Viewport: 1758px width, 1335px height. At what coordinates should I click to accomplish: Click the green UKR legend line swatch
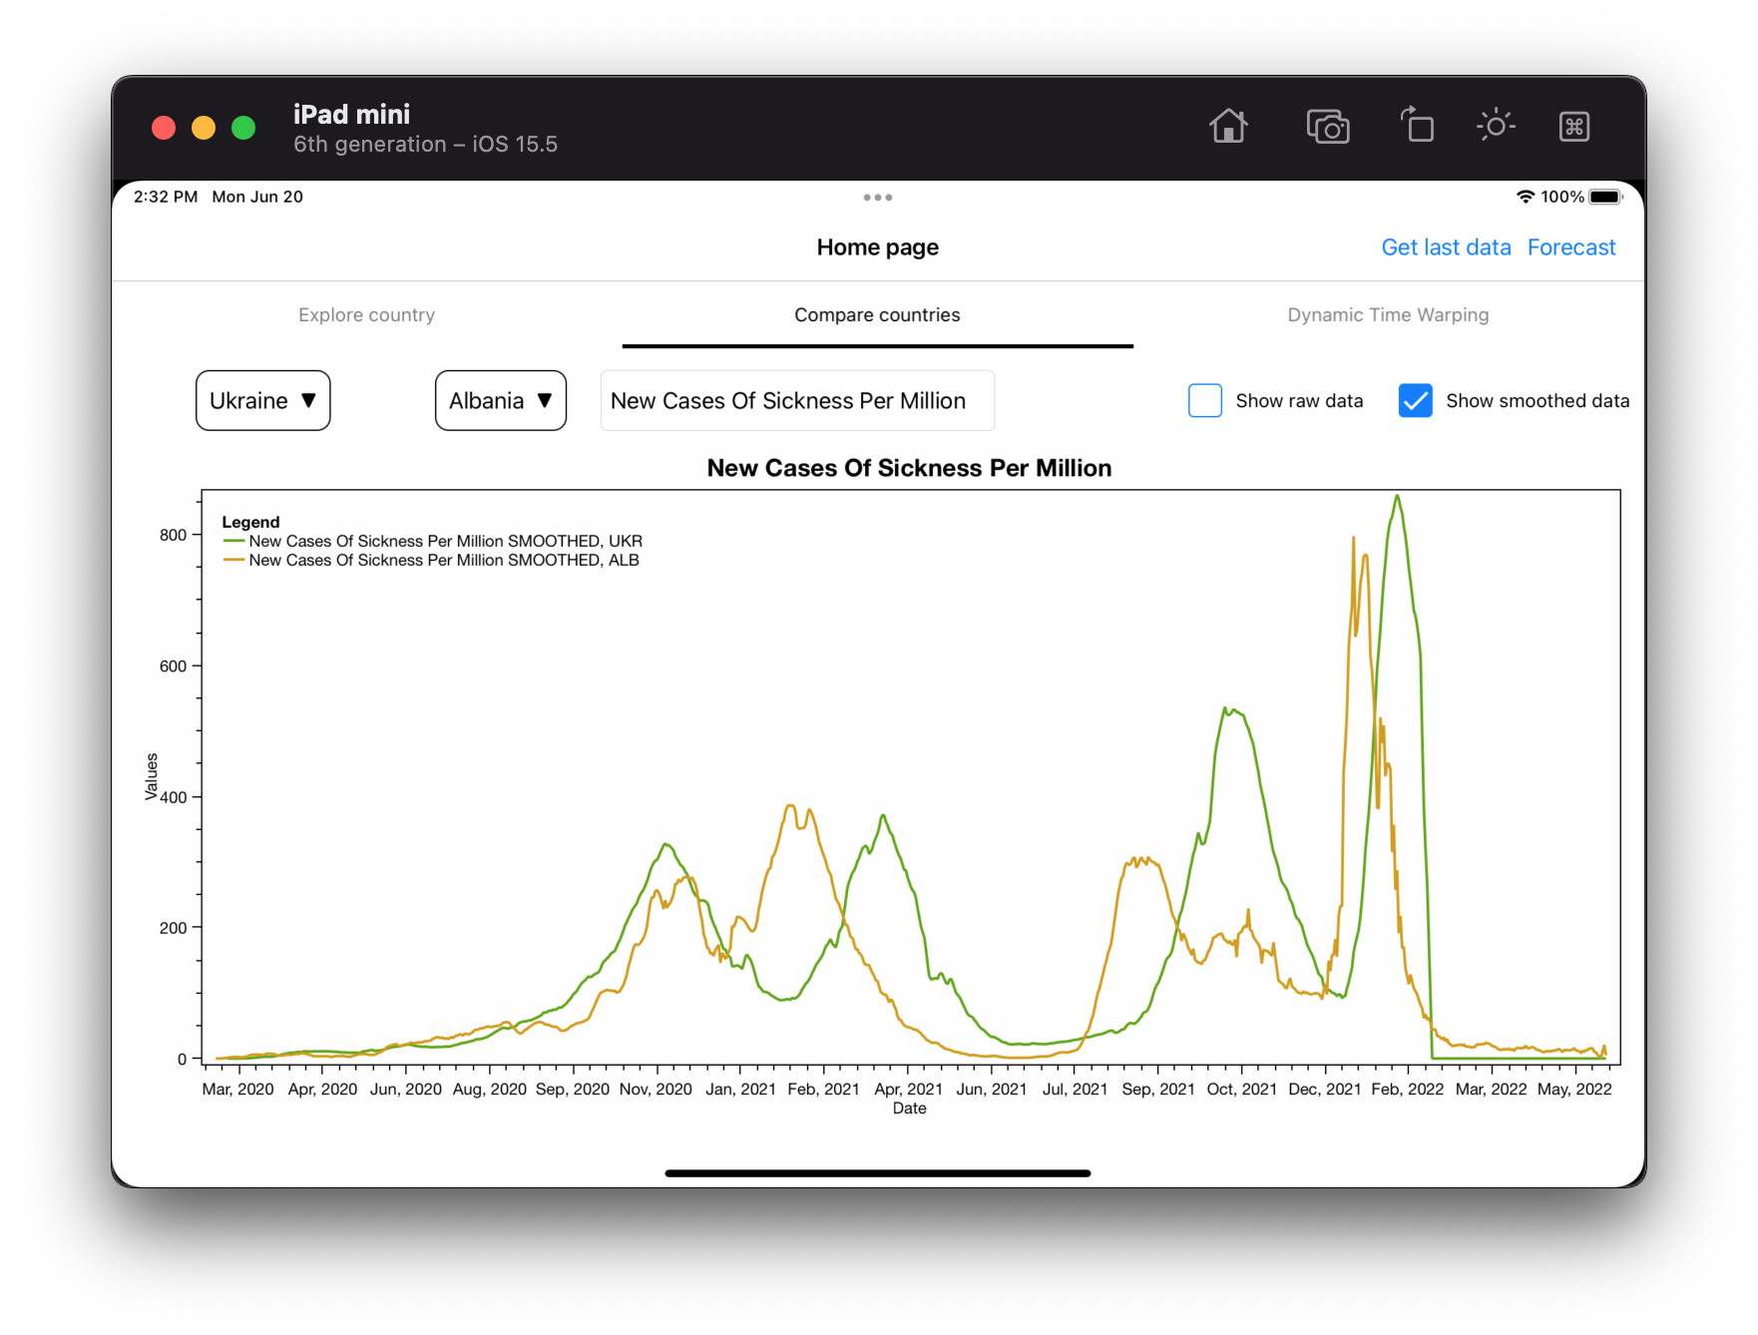pos(233,542)
